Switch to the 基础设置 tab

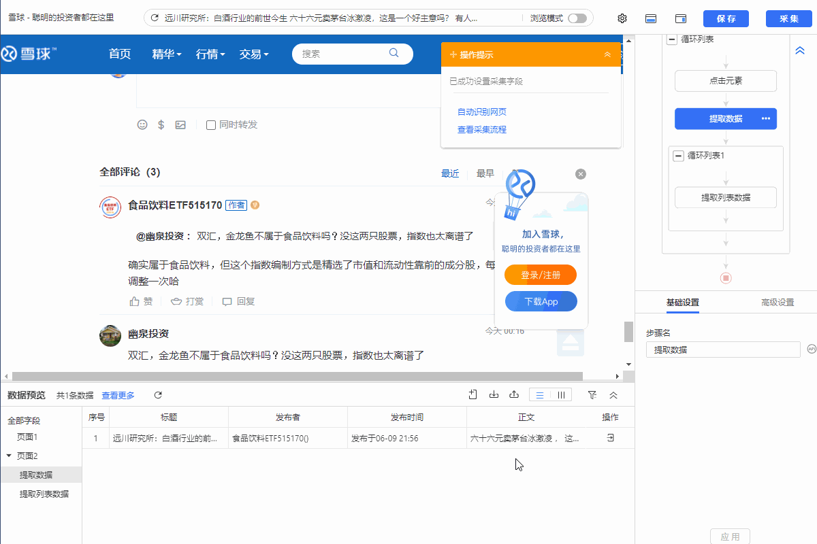pyautogui.click(x=683, y=303)
